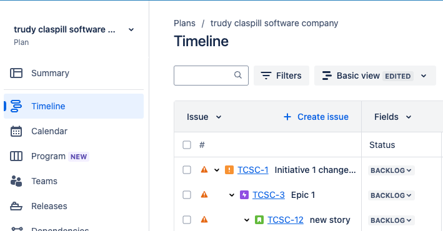Click the Basic view bars icon
The image size is (443, 231).
click(x=327, y=76)
